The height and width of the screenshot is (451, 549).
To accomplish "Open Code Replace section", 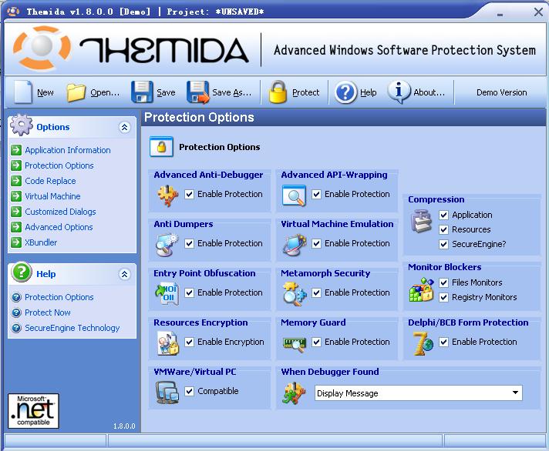I will point(50,181).
